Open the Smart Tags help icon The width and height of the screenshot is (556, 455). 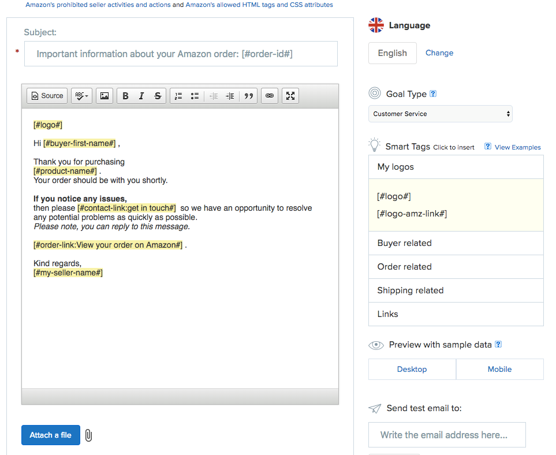click(x=488, y=147)
